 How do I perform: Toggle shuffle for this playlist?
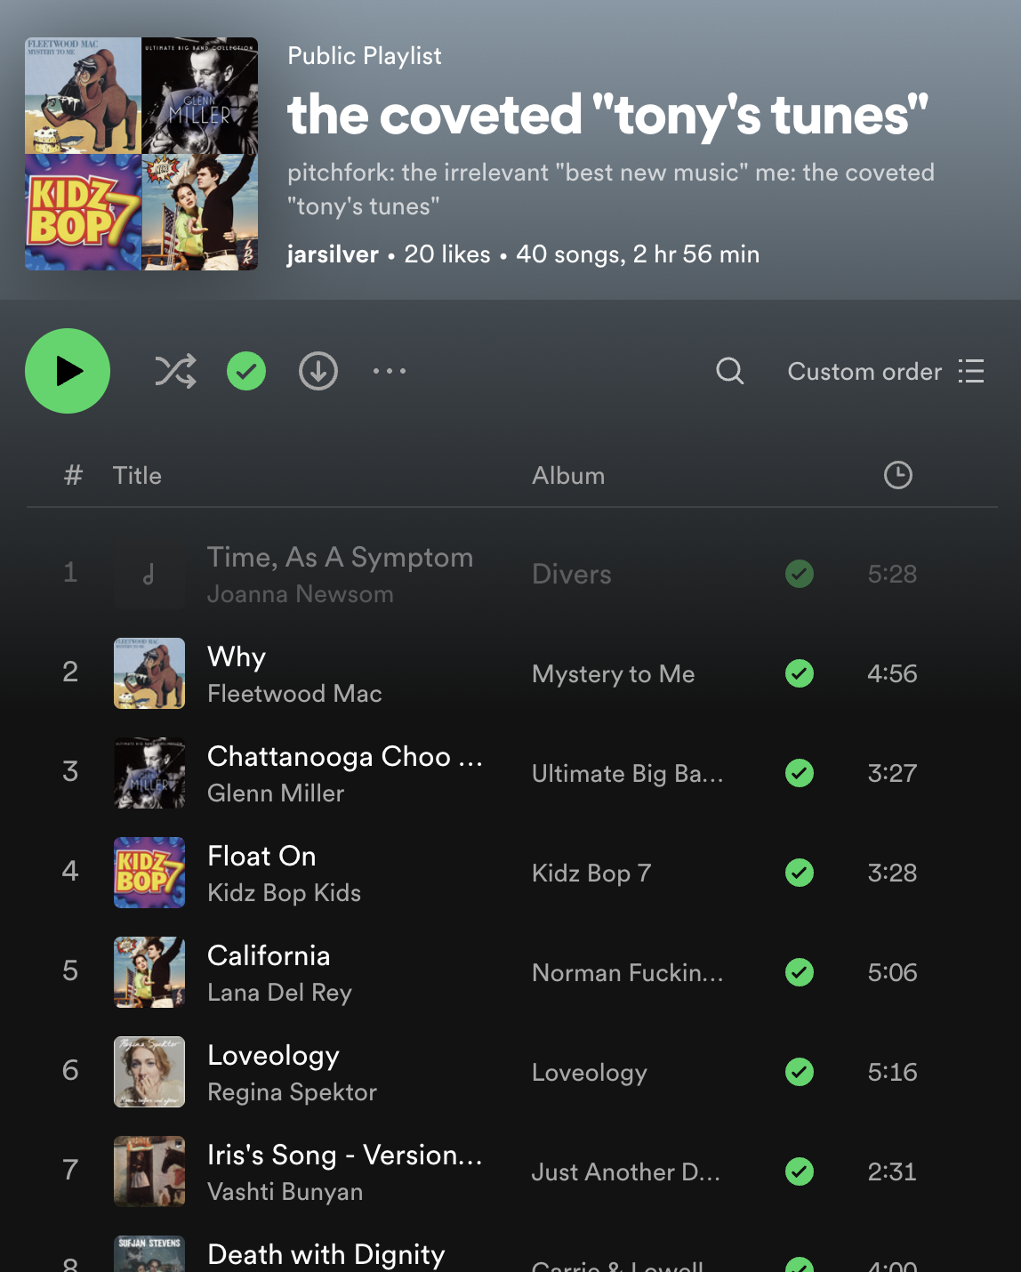(x=175, y=371)
